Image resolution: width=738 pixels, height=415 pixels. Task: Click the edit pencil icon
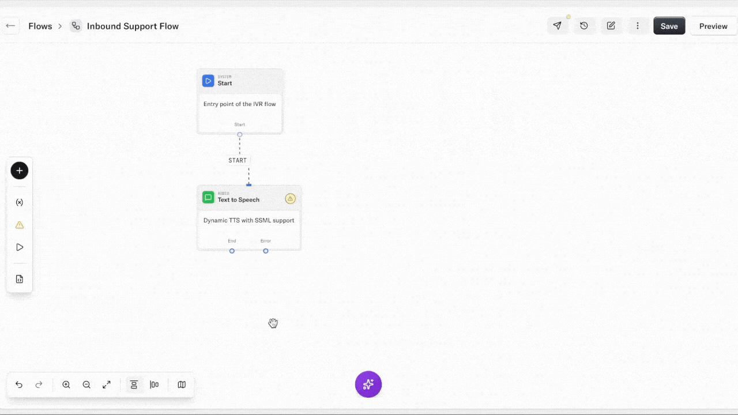[611, 26]
